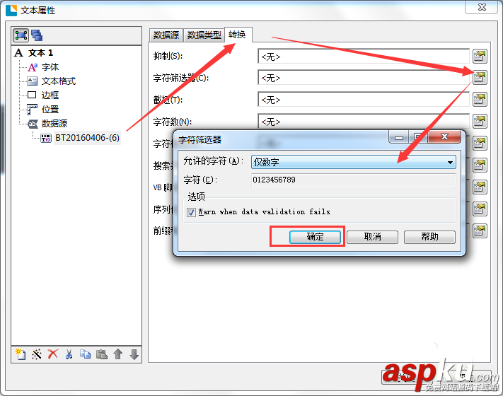Minimize the 字符筛选器 dialog
The width and height of the screenshot is (503, 396).
(399, 137)
